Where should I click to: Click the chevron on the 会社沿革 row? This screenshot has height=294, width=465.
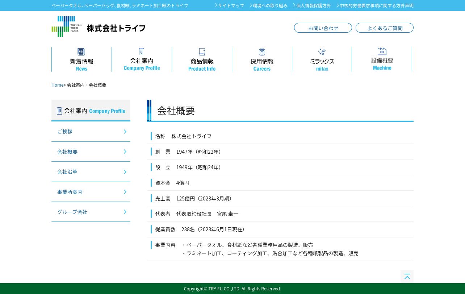tap(125, 172)
